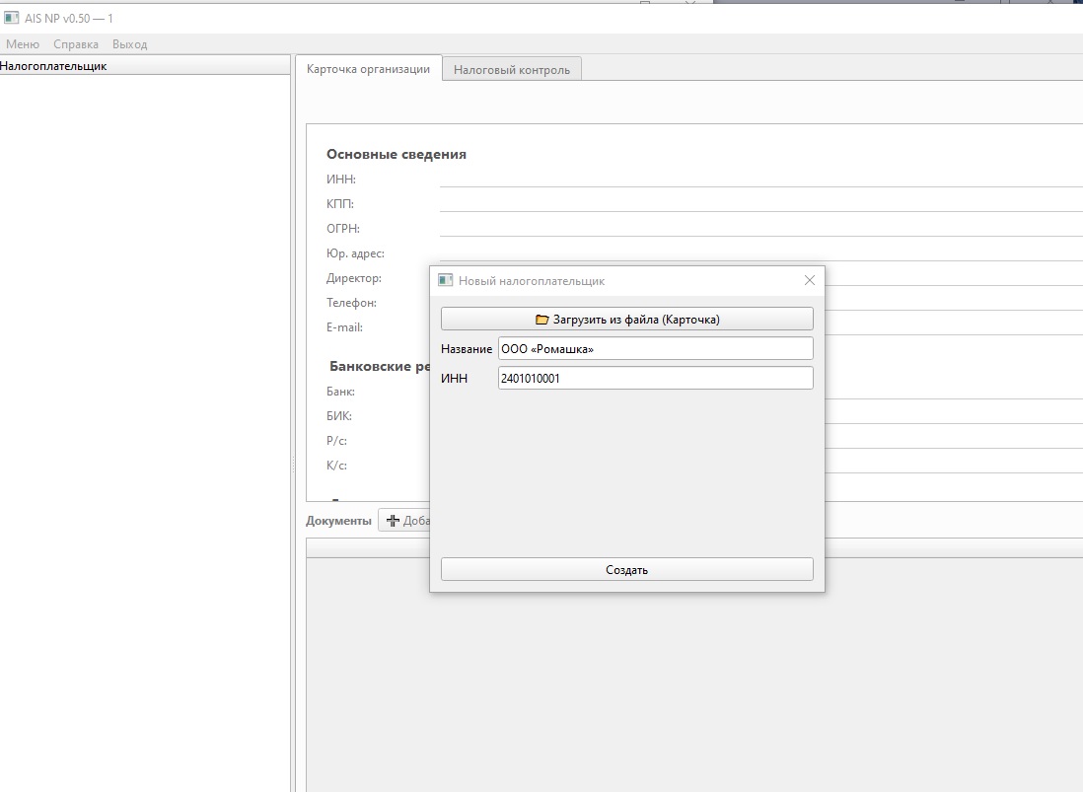Focus the ИНН field in the dialog
1083x792 pixels.
655,378
